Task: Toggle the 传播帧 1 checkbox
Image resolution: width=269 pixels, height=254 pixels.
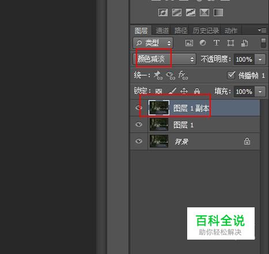Action: pyautogui.click(x=231, y=75)
